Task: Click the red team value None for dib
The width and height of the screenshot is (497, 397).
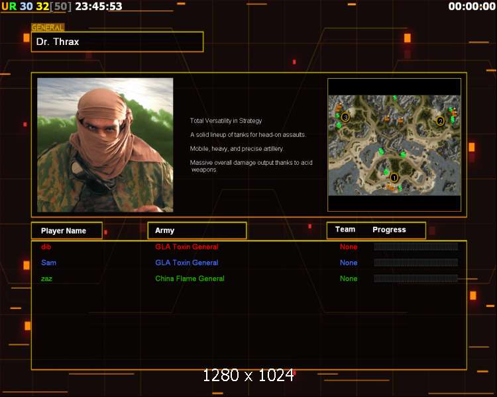Action: coord(348,247)
